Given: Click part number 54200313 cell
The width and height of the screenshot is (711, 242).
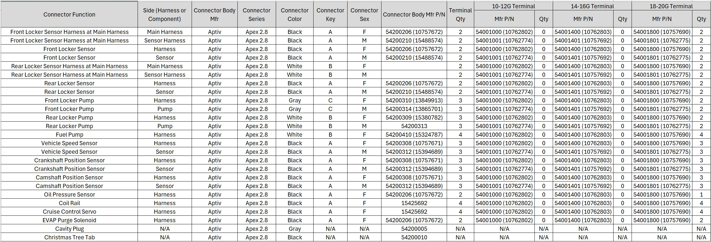Looking at the screenshot, I should [414, 126].
